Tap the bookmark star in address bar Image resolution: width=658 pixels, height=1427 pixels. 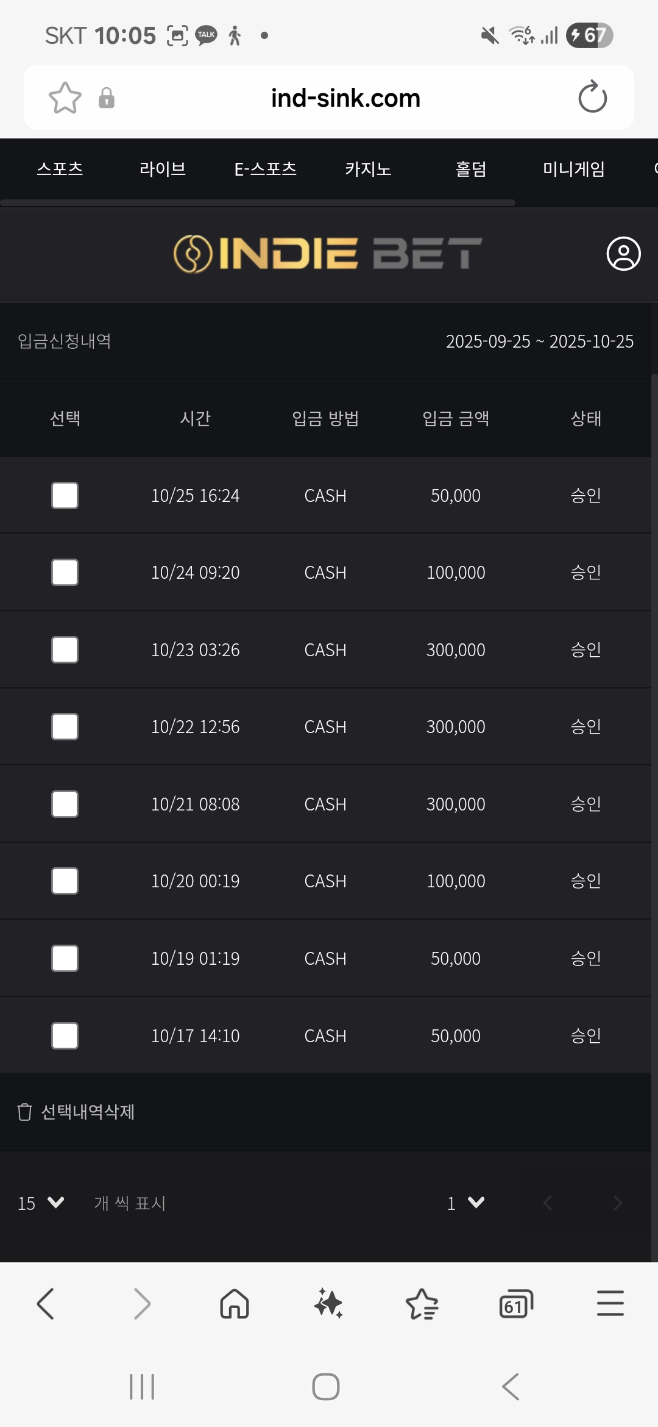(65, 98)
